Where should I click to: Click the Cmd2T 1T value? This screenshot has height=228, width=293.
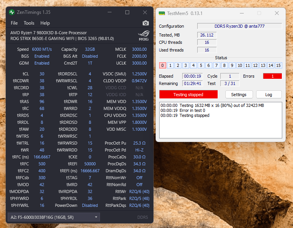(x=90, y=63)
